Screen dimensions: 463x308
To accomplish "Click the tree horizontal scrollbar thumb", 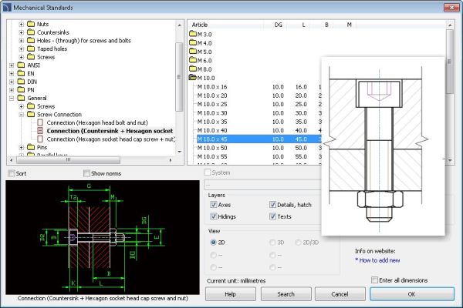I will coord(68,160).
